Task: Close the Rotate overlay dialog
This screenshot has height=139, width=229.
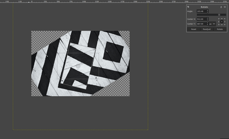Action: [x=225, y=7]
